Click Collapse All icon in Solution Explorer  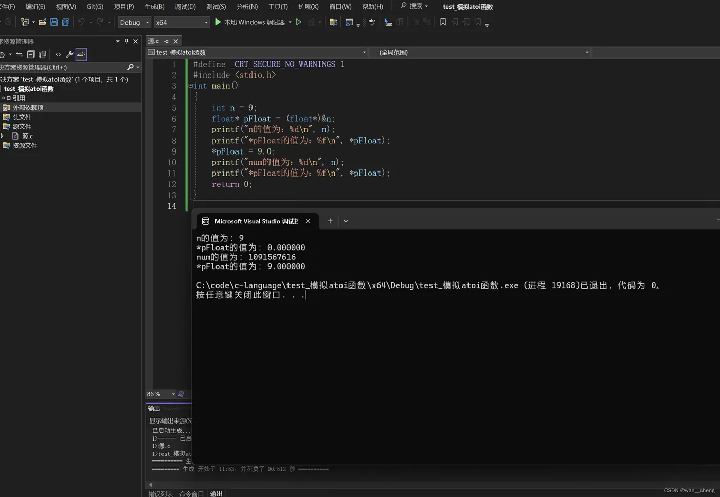click(31, 54)
